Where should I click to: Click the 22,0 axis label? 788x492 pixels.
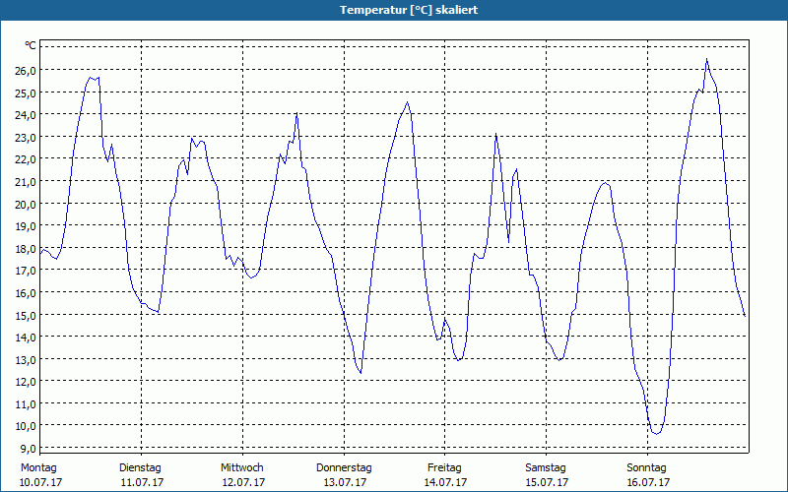(27, 159)
